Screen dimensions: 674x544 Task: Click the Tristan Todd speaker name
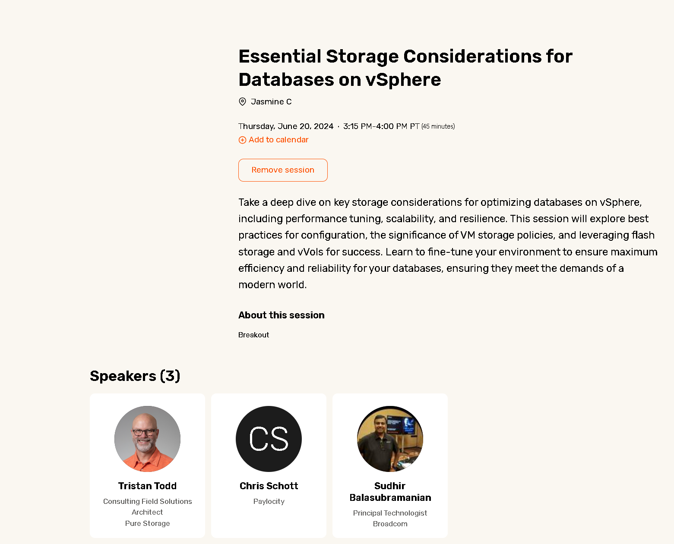point(147,486)
